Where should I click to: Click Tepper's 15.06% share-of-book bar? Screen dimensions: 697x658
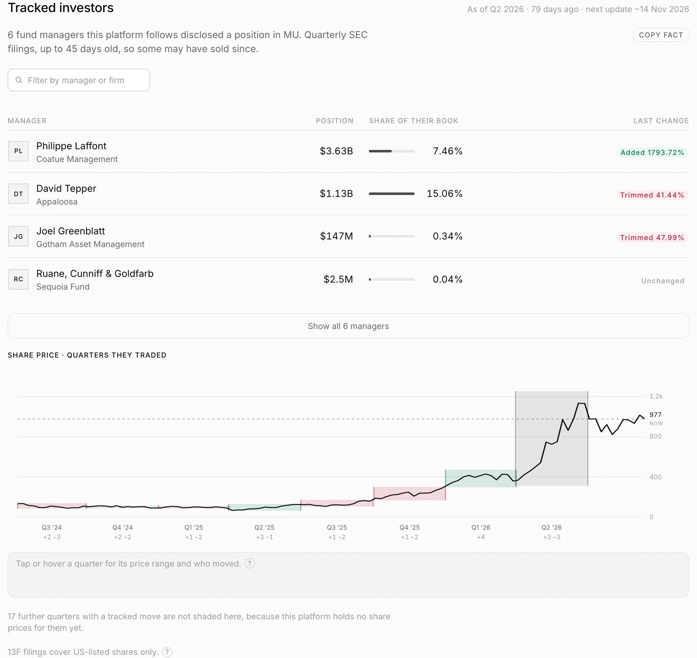point(391,194)
